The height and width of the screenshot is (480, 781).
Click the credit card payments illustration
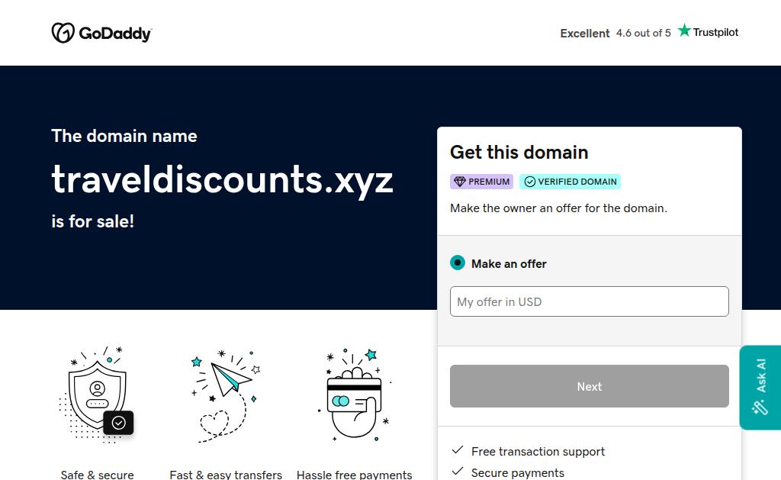point(354,395)
